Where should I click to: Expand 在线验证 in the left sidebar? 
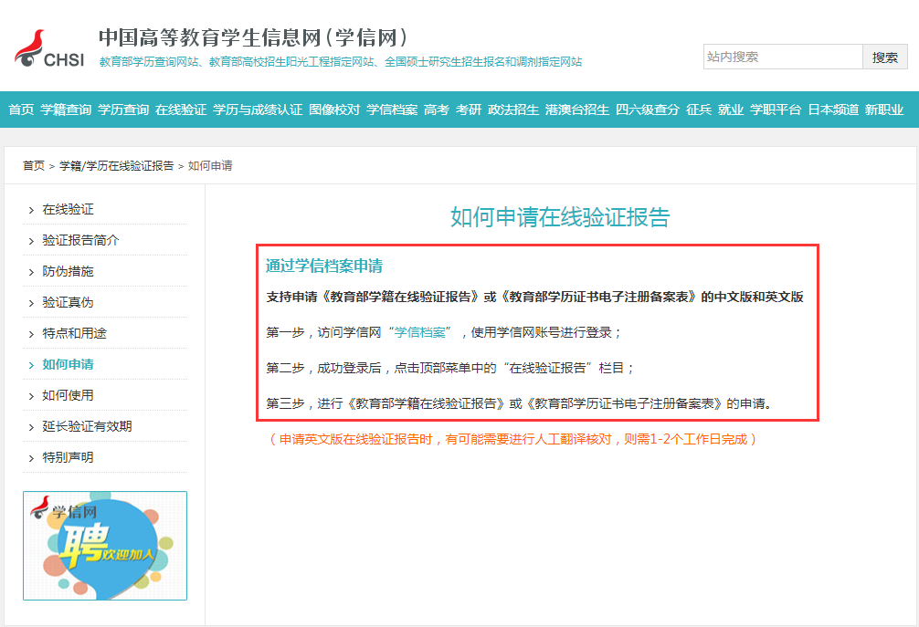68,210
